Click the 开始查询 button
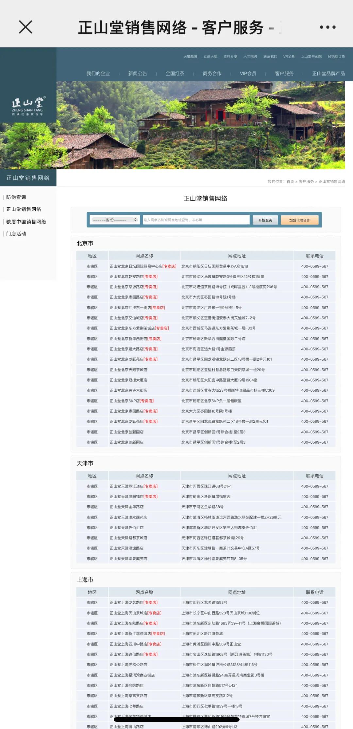 pos(265,220)
